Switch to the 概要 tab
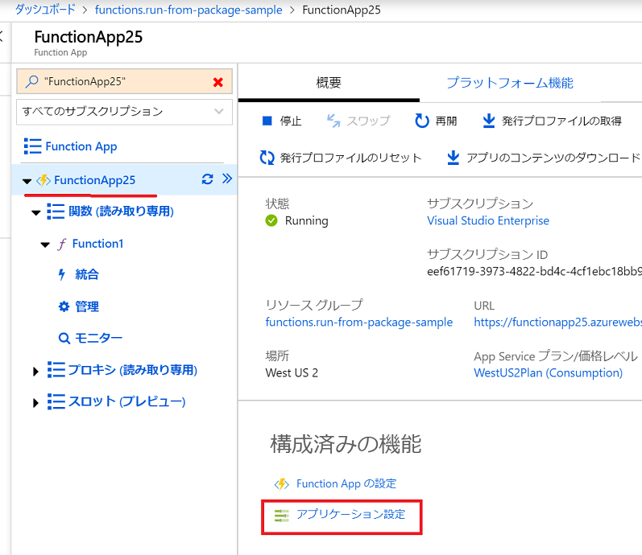 (x=329, y=84)
